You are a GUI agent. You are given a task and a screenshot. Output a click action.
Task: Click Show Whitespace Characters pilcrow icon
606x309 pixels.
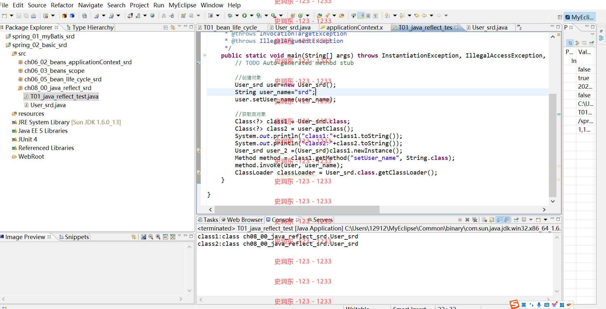375,16
